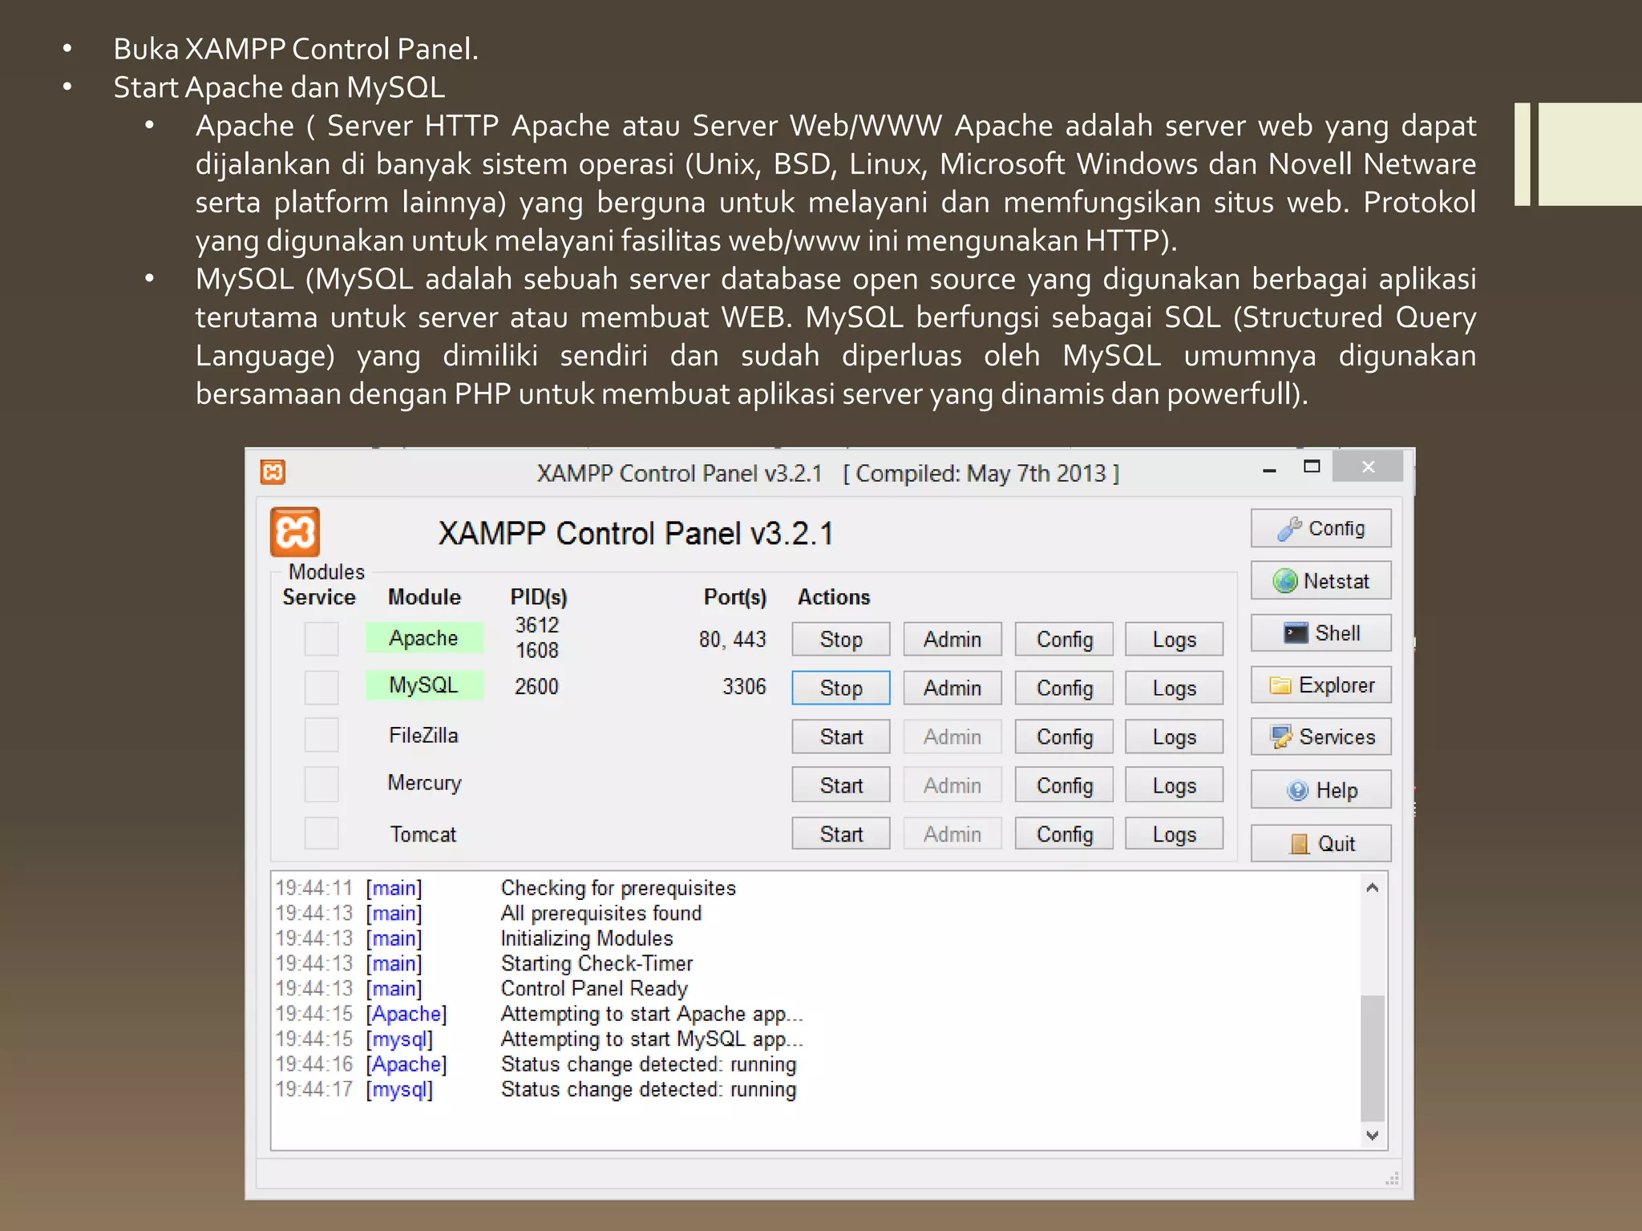The image size is (1642, 1231).
Task: Open the FileZilla Logs menu
Action: pos(1175,737)
